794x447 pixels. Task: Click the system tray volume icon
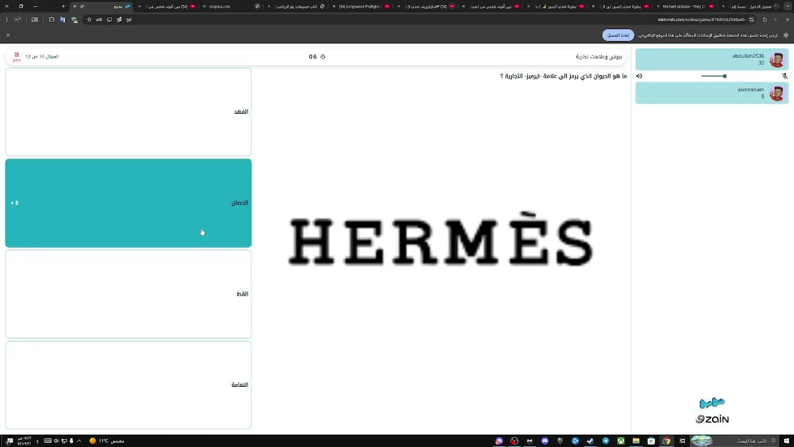(x=56, y=441)
